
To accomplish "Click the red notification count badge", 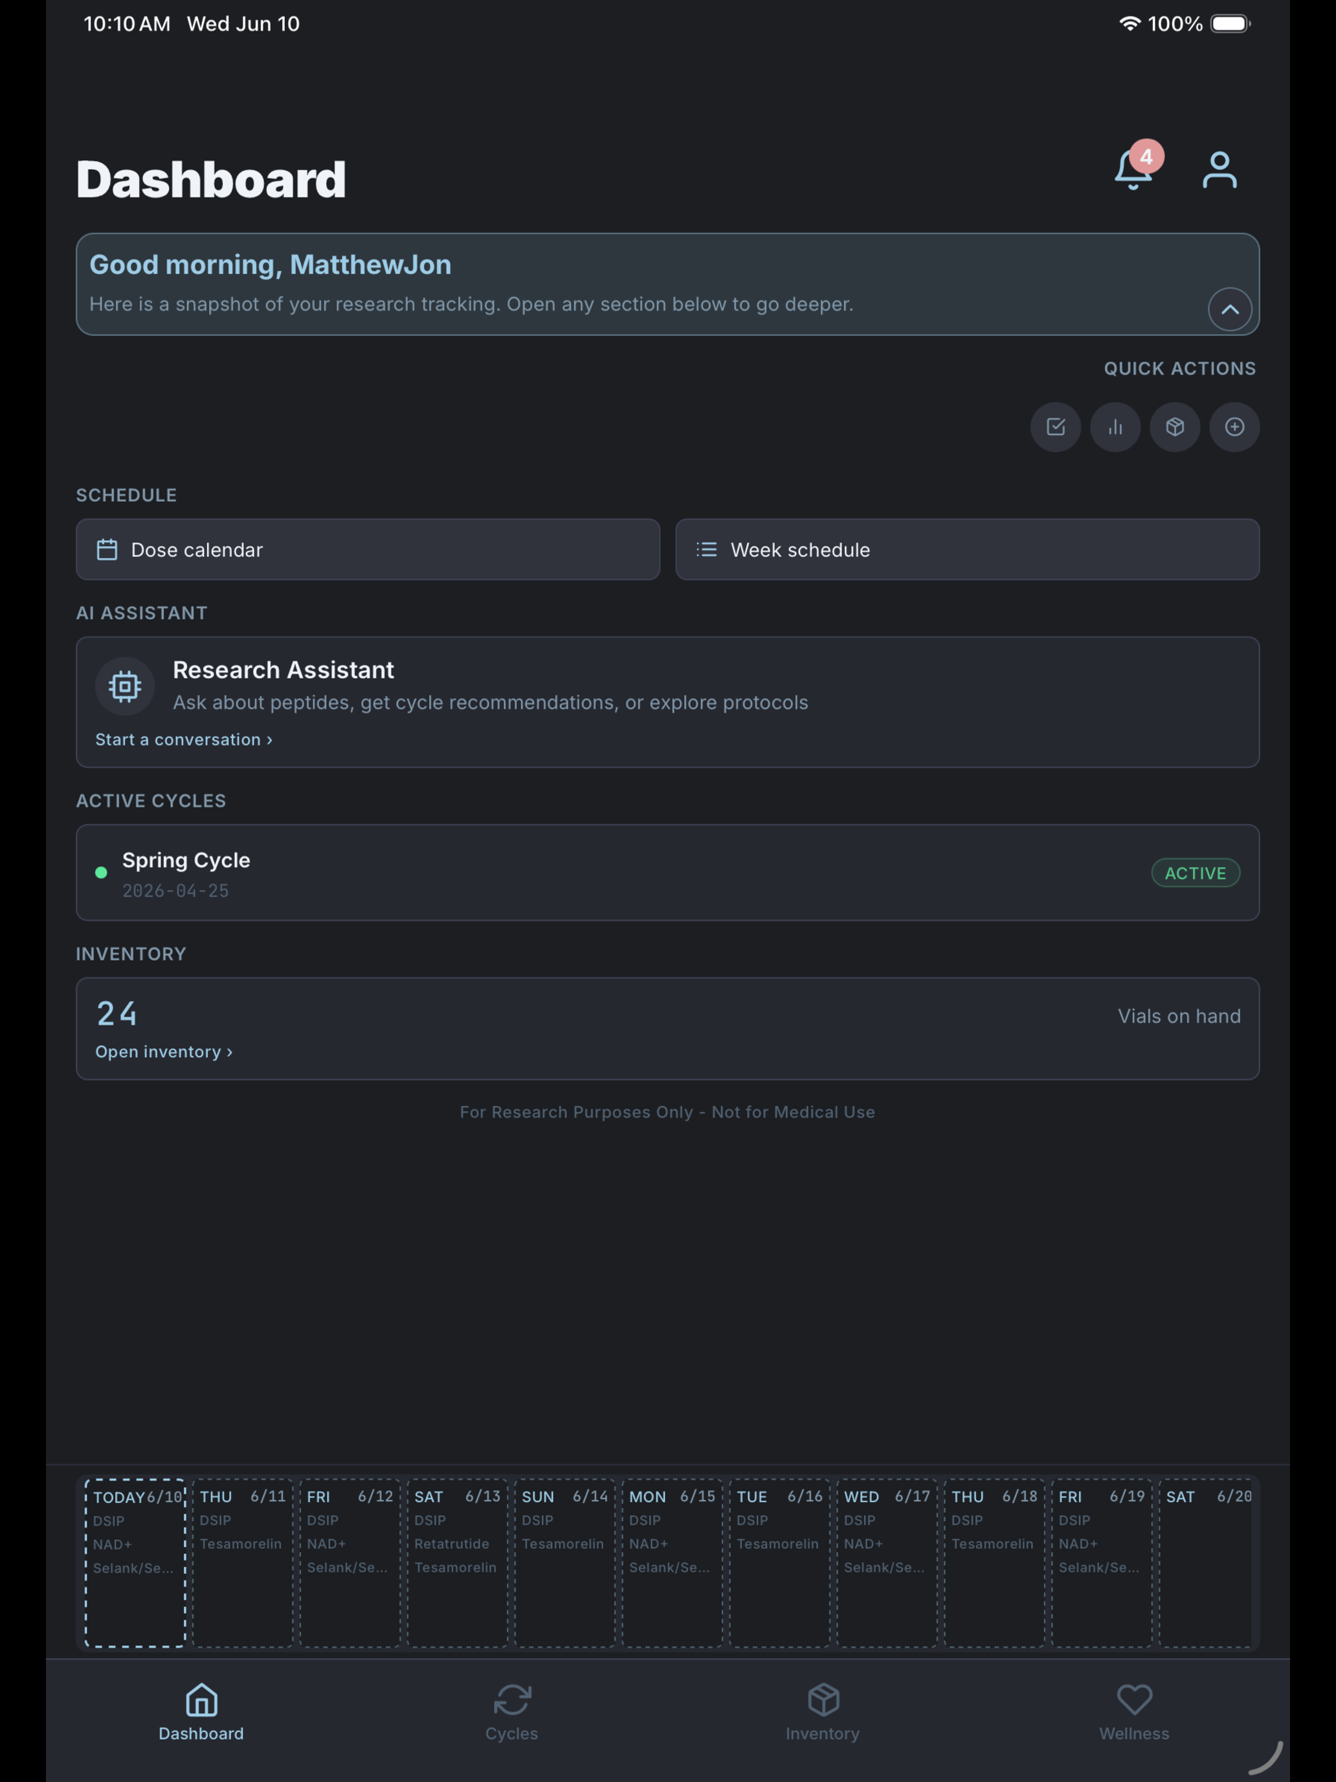I will (x=1146, y=157).
